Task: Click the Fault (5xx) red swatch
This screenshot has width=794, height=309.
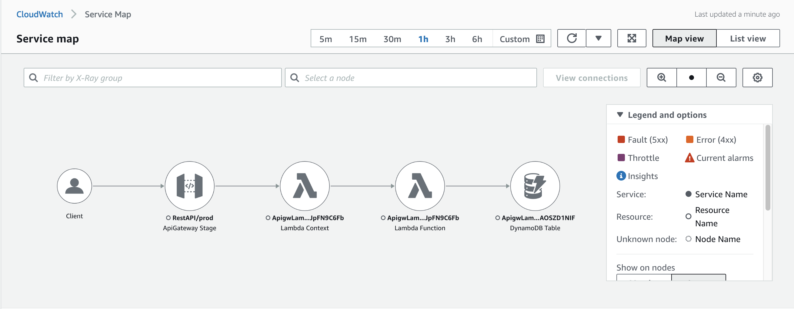Action: click(621, 140)
